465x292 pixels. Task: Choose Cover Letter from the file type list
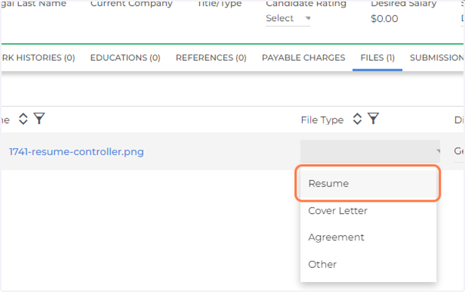368,211
